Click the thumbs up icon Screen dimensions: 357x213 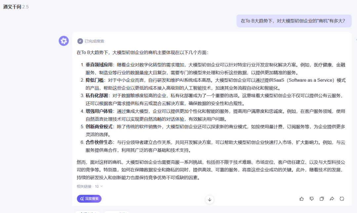click(x=301, y=199)
